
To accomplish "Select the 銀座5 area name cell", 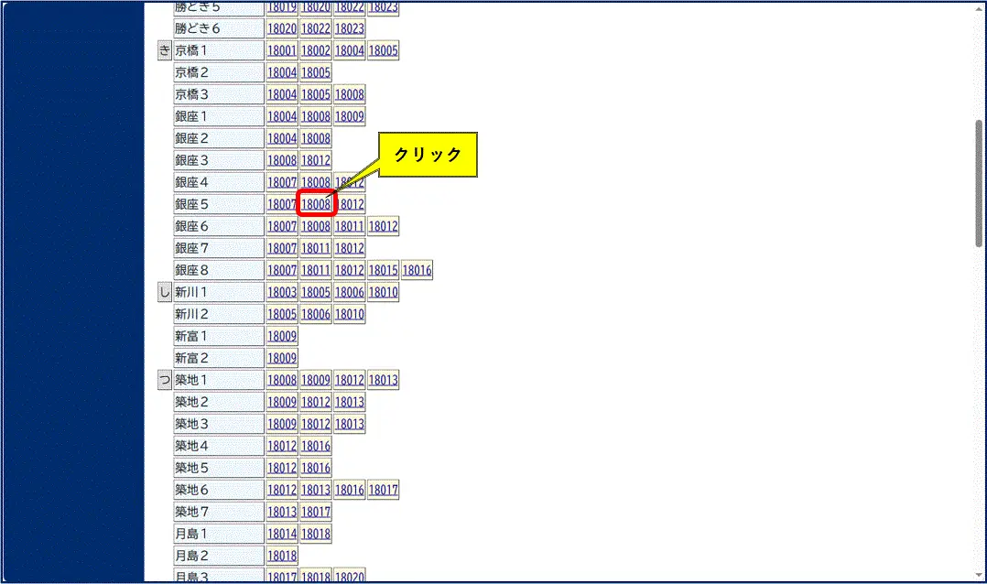I will coord(218,204).
